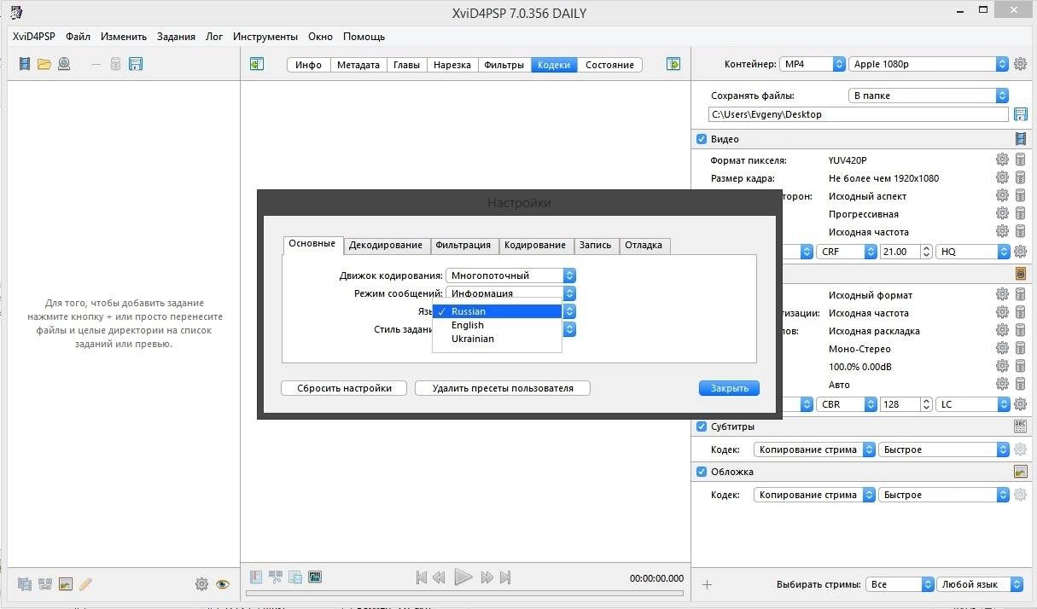1037x609 pixels.
Task: Click the red bookmark marker icon under preview
Action: click(x=256, y=577)
